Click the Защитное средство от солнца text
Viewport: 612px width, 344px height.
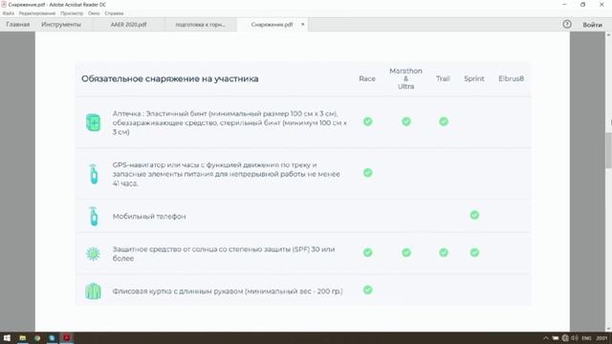224,253
